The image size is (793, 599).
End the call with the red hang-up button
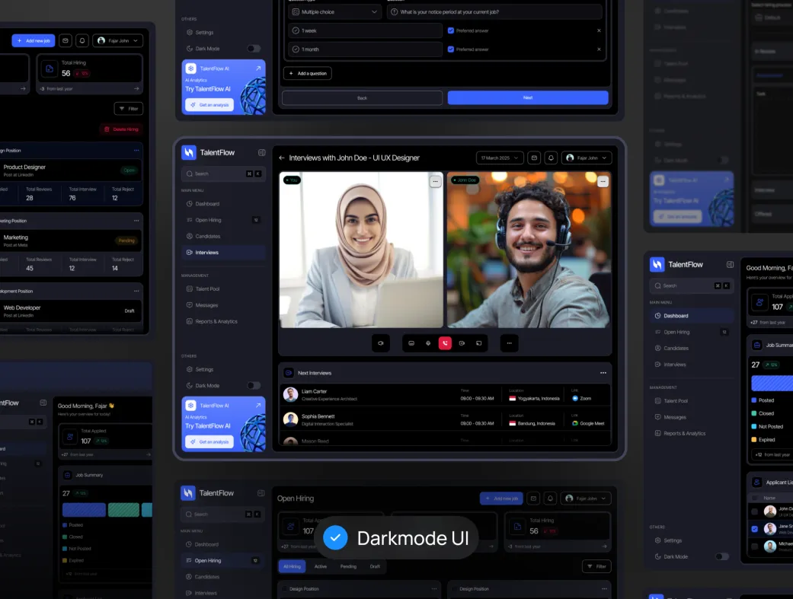coord(445,343)
